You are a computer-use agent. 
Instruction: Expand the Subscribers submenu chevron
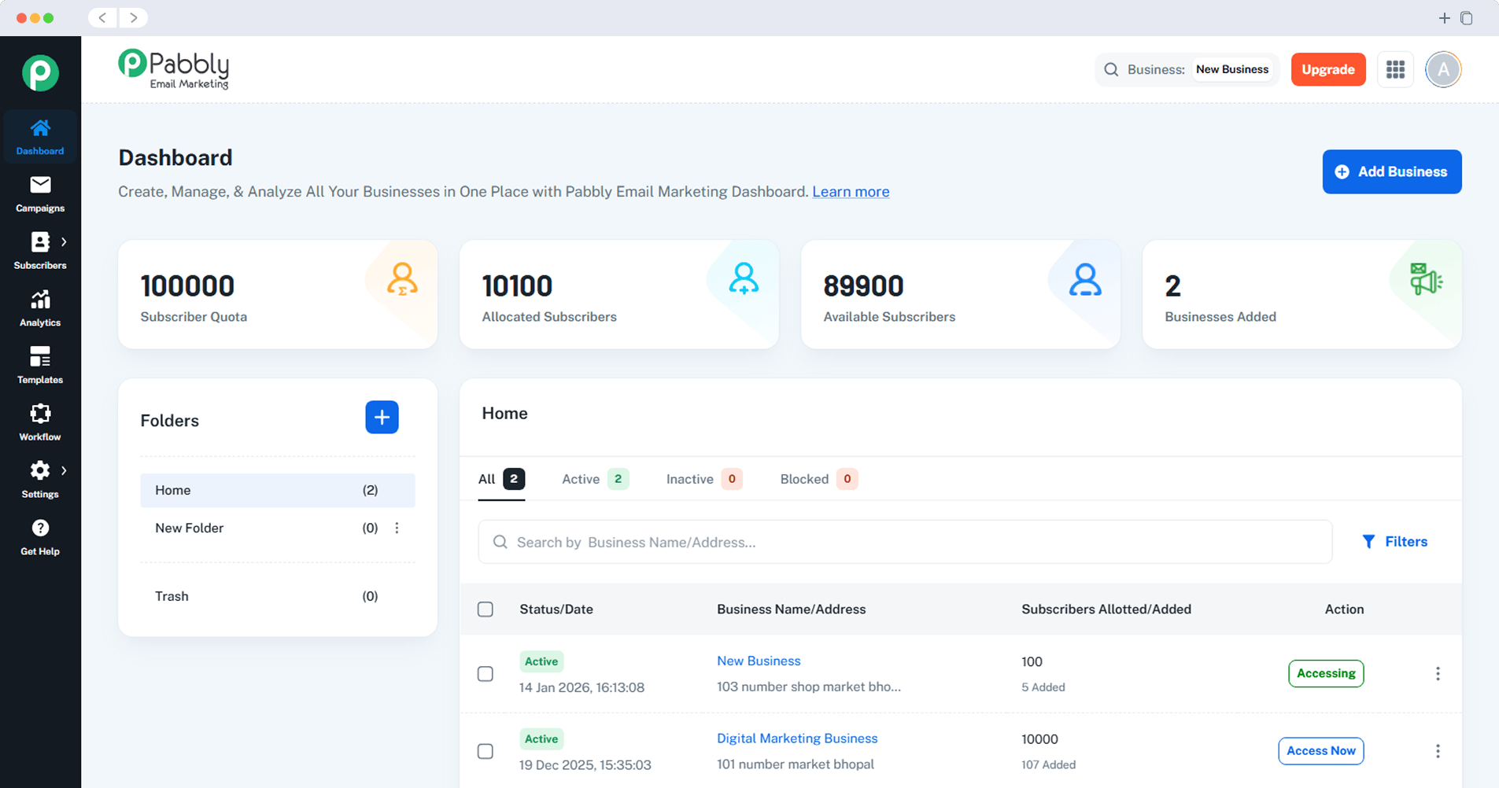pyautogui.click(x=64, y=242)
